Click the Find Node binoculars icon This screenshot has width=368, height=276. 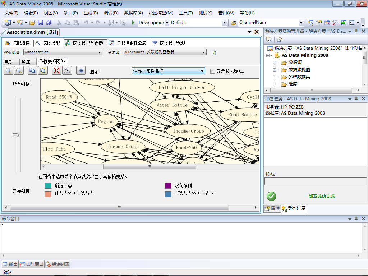pos(81,71)
